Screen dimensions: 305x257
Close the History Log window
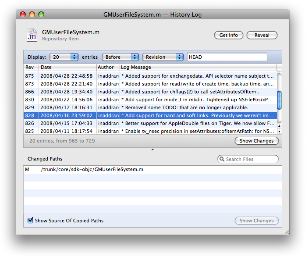(23, 14)
